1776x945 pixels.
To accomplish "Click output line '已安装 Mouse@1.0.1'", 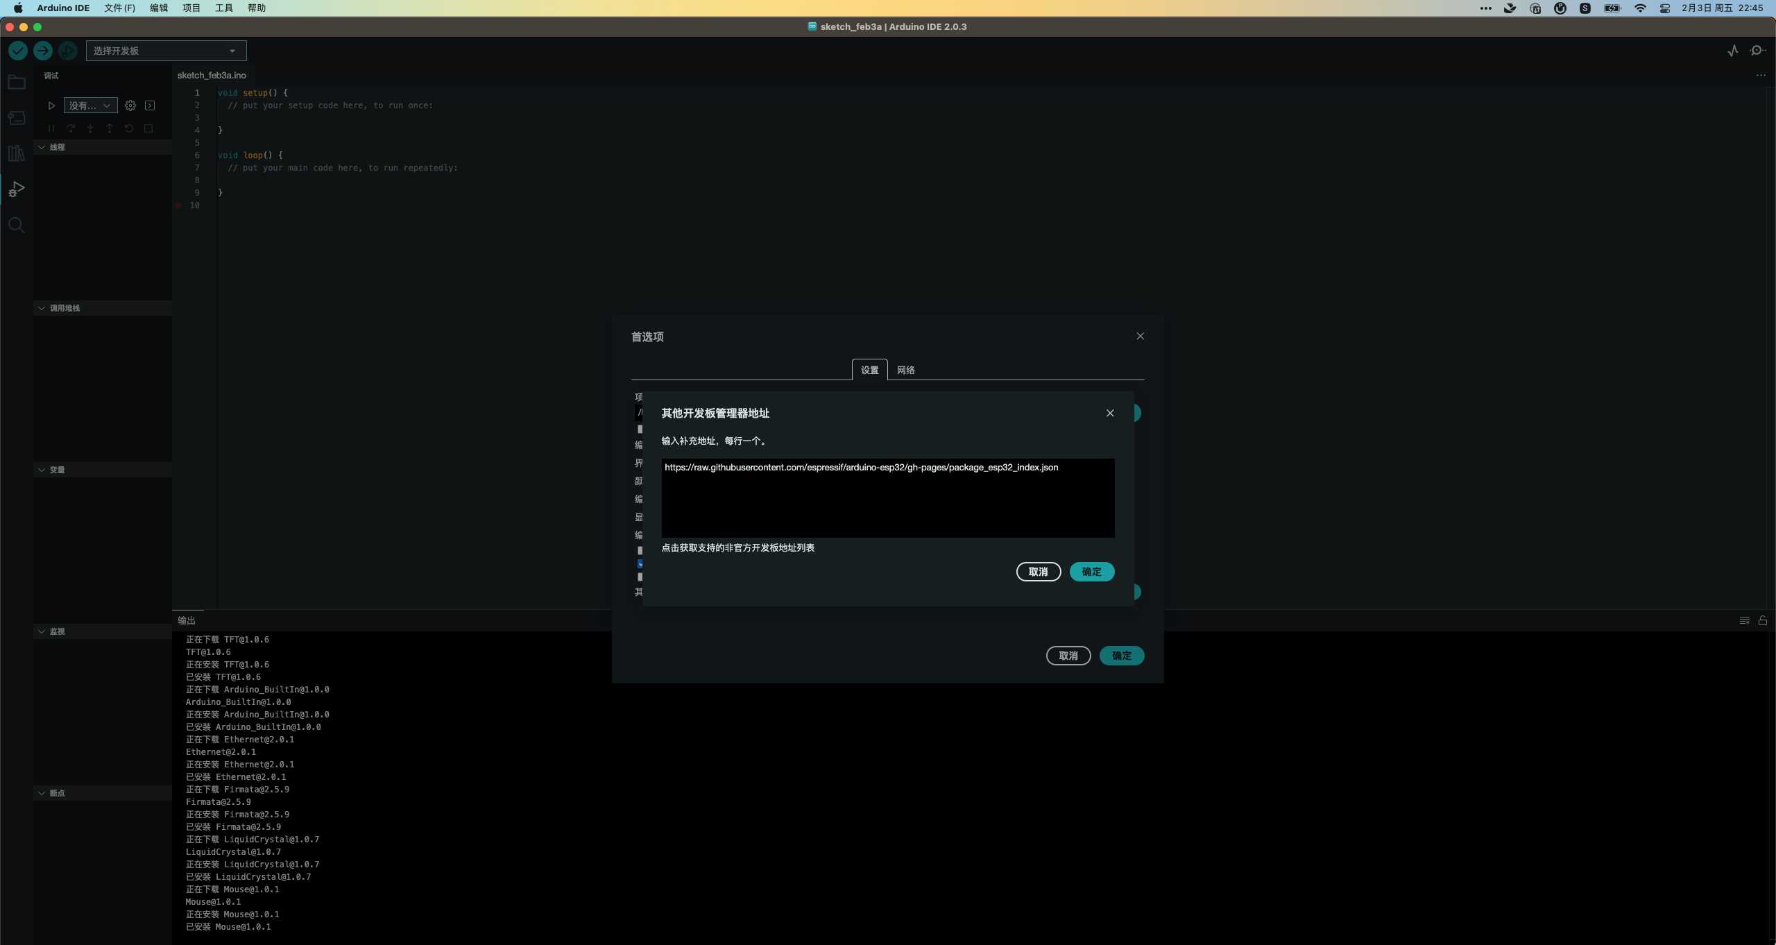I will tap(228, 927).
